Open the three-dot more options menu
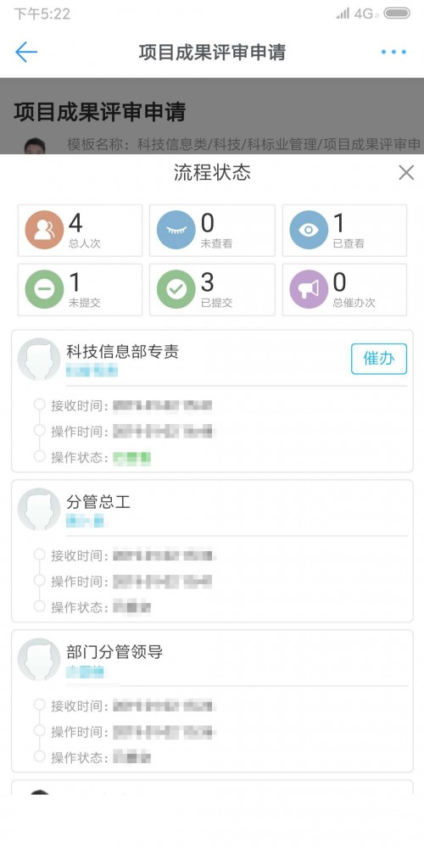 (393, 52)
